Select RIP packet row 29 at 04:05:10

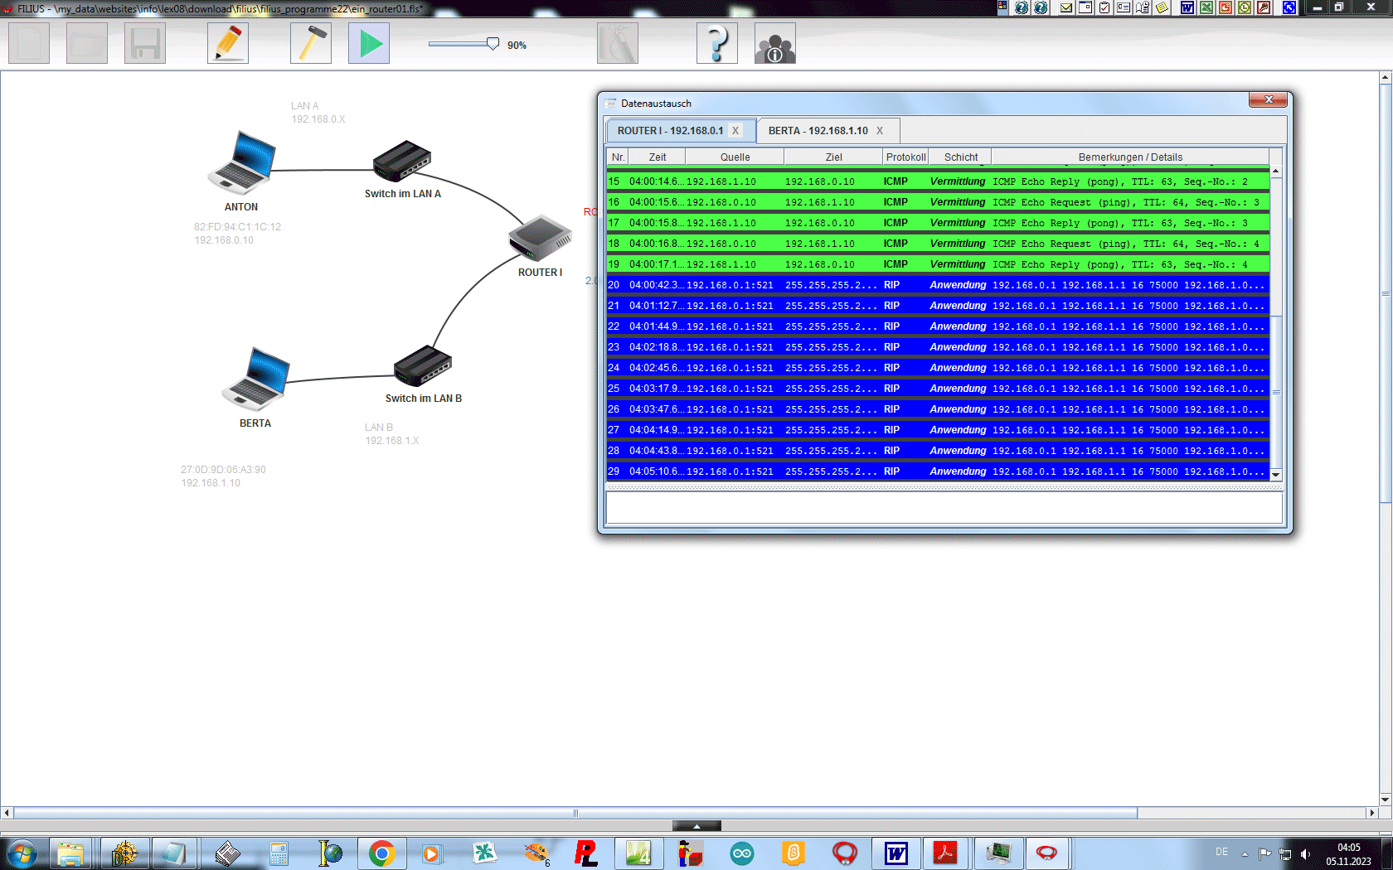tap(938, 471)
